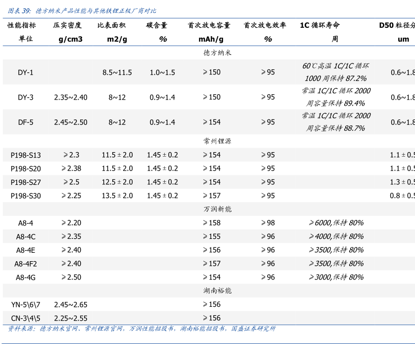Click the 单位 row label

click(x=26, y=39)
